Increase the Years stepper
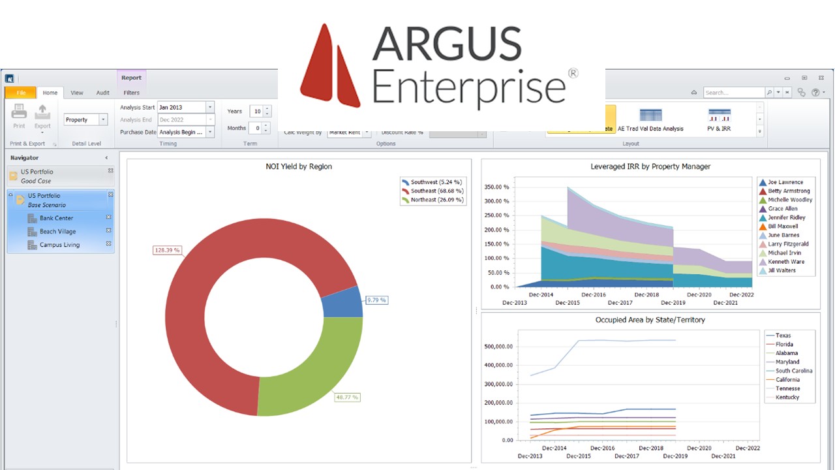Screen dimensions: 835x470 point(267,109)
